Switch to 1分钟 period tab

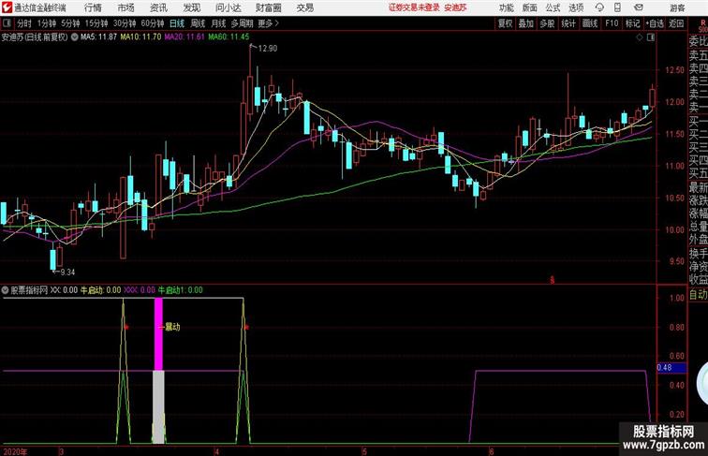pyautogui.click(x=47, y=23)
